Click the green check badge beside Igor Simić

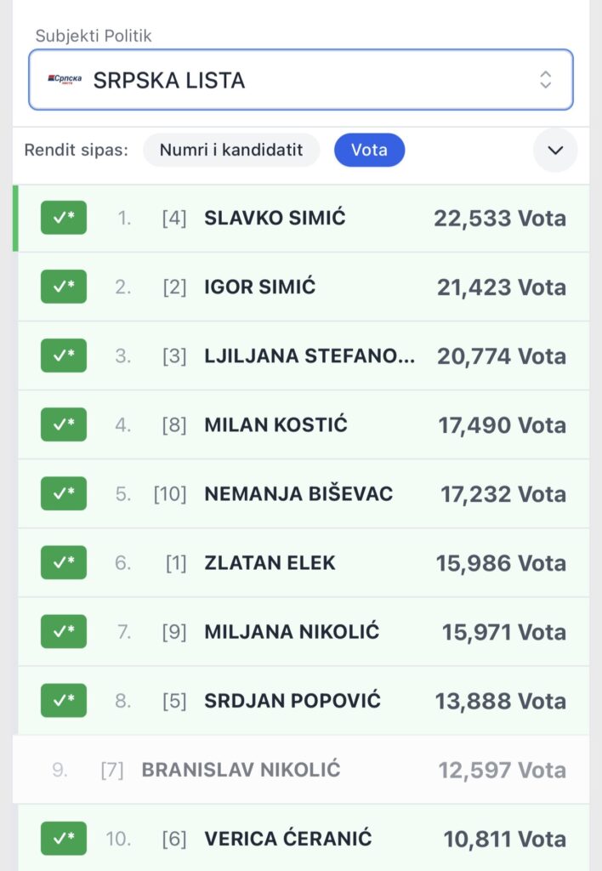[x=64, y=287]
